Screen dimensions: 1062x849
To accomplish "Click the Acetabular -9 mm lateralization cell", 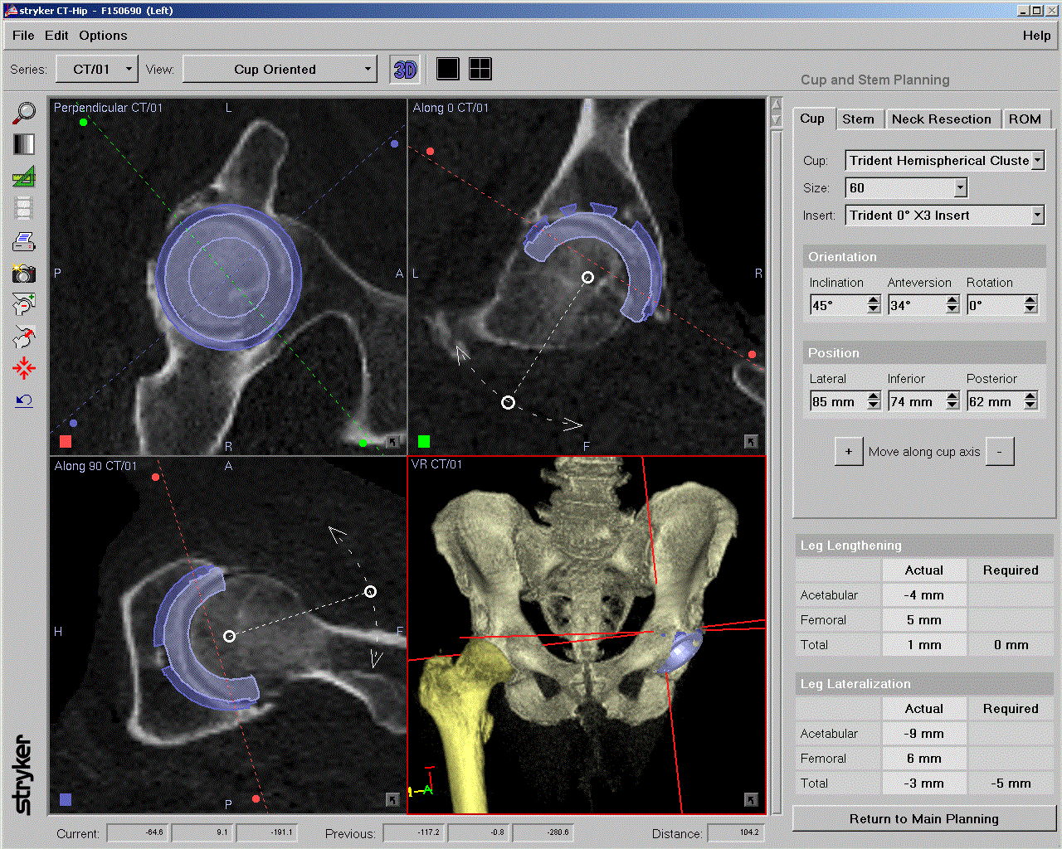I will pos(924,734).
